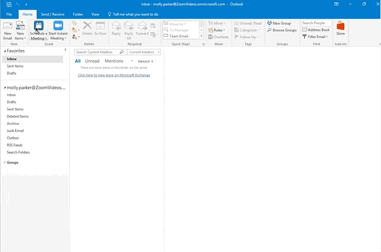Click Start Instant Meeting Zoom icon

click(58, 26)
